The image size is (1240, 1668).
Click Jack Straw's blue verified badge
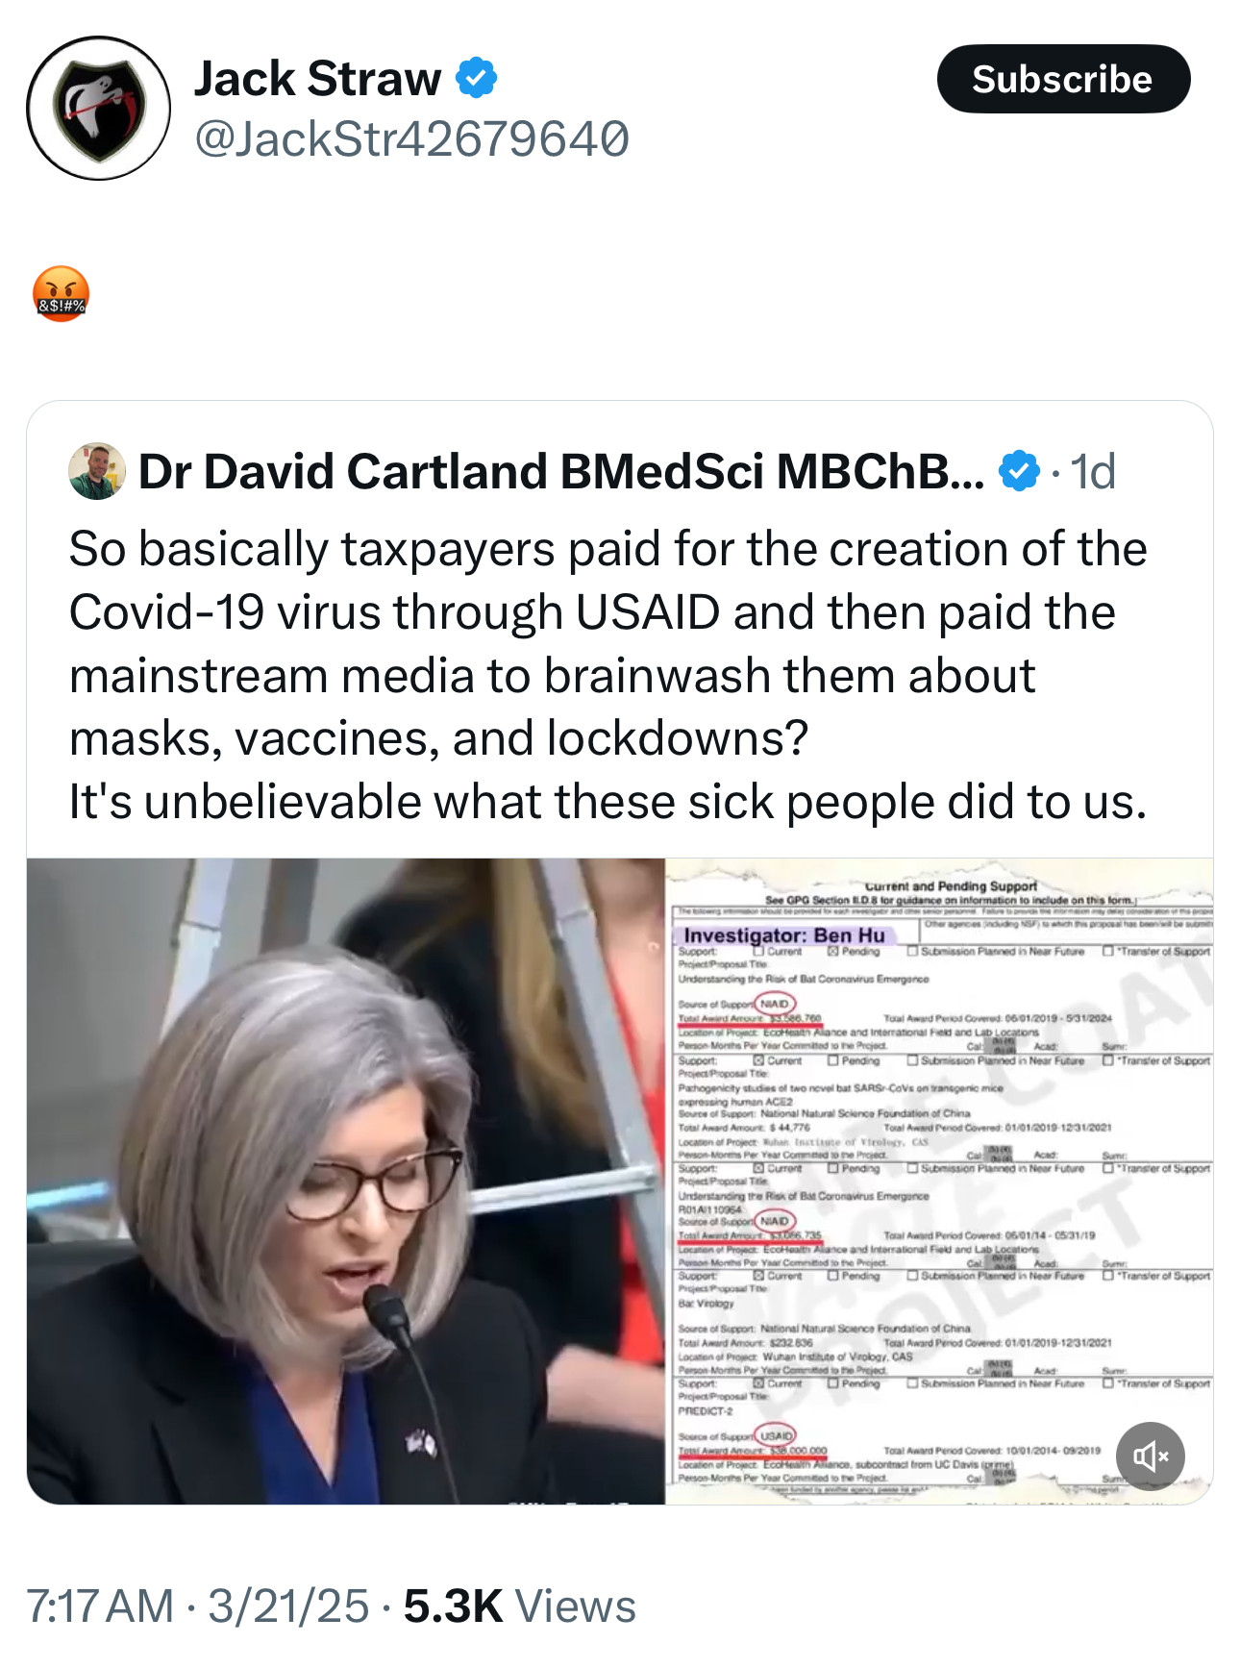click(476, 78)
